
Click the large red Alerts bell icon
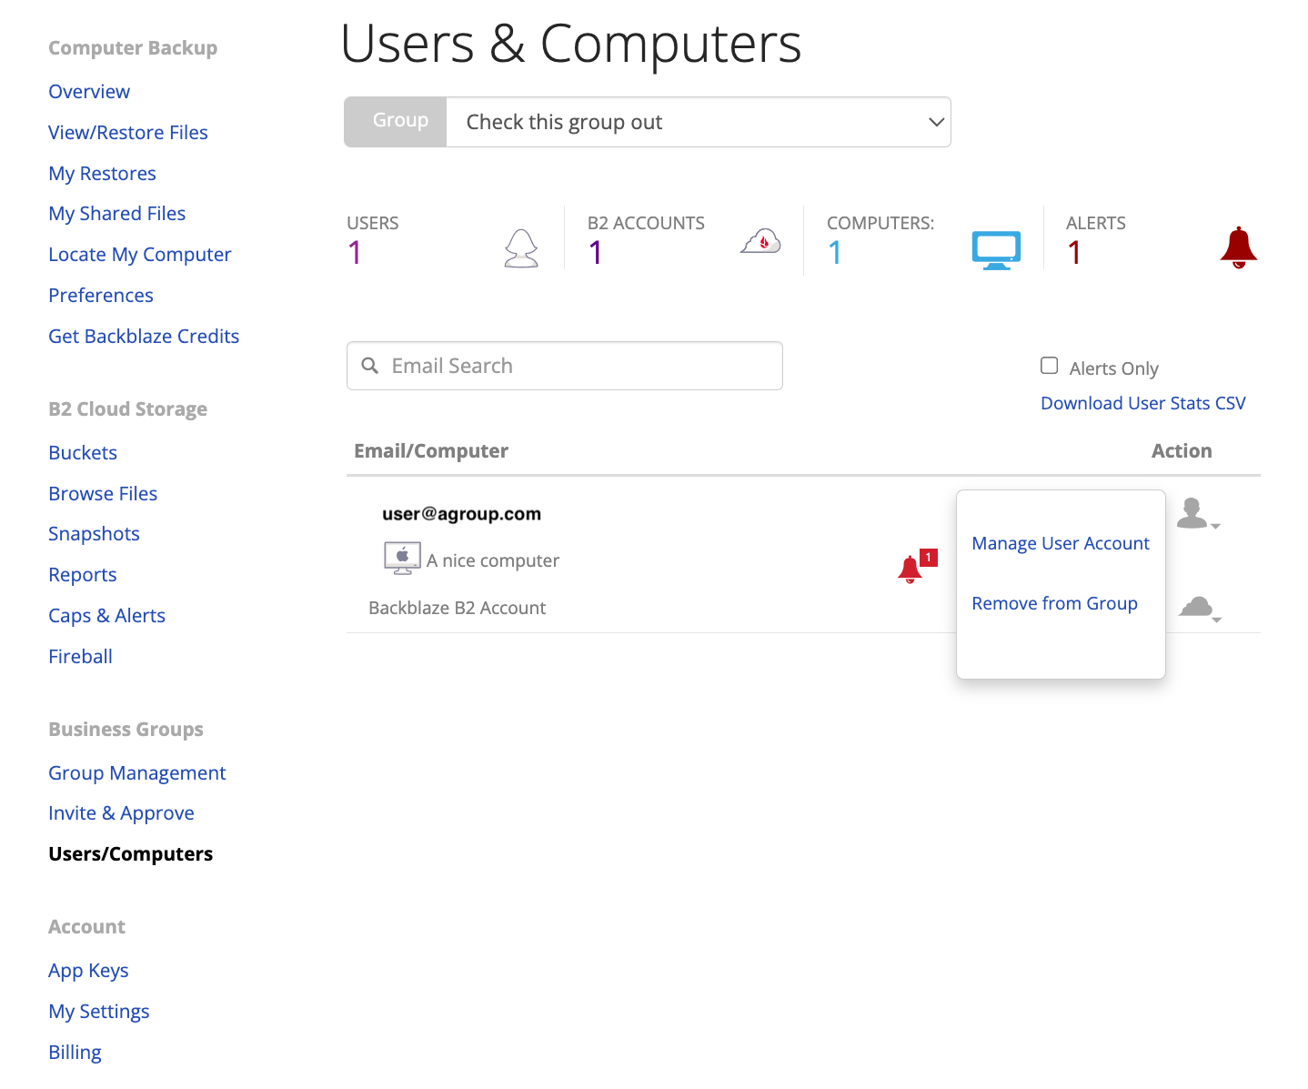[1238, 247]
